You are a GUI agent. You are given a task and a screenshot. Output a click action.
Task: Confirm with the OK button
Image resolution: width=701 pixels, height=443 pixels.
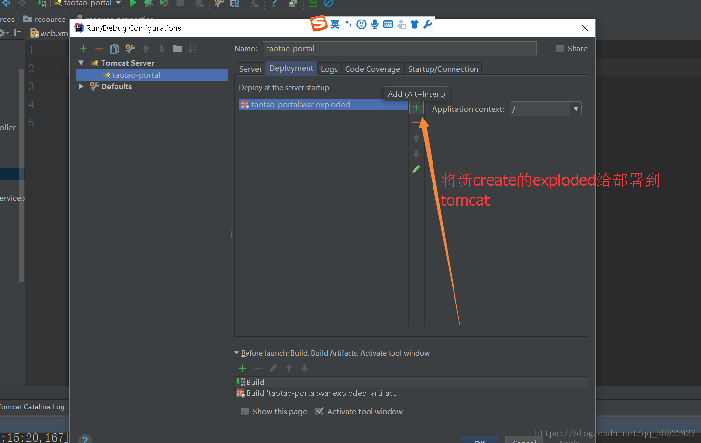479,440
